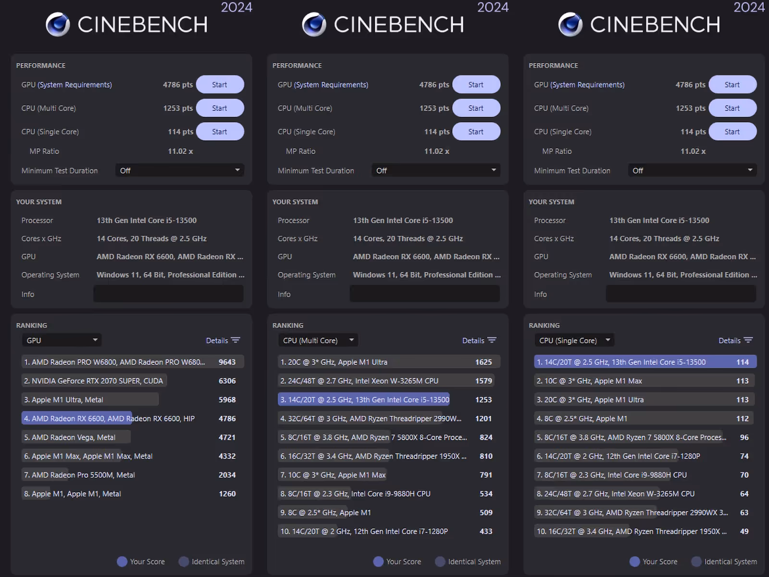Select Core i7-1280P row scoring 433

click(389, 531)
